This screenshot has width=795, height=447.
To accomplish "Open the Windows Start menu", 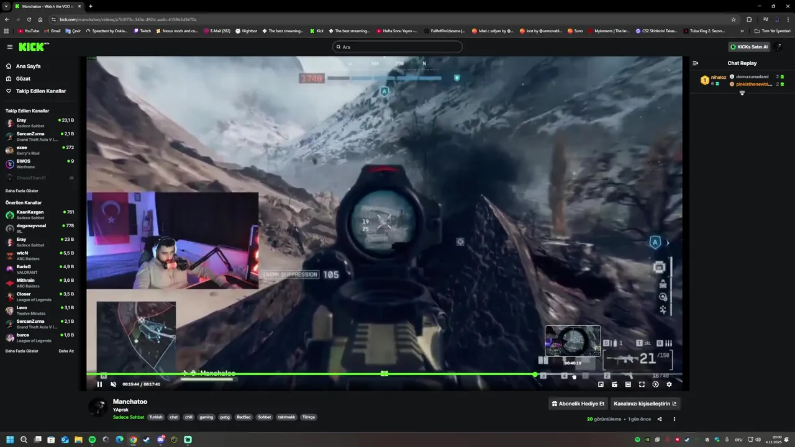I will pos(10,440).
